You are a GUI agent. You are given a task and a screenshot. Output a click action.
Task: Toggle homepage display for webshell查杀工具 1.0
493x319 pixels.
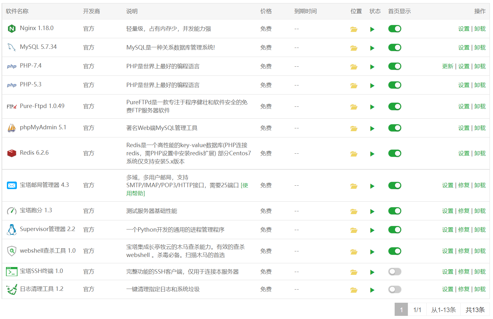click(395, 251)
